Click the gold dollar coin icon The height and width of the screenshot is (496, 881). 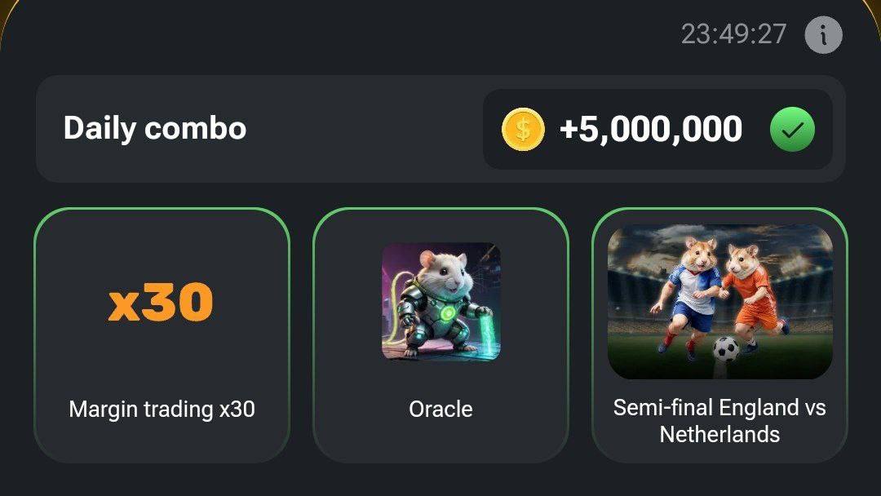523,129
